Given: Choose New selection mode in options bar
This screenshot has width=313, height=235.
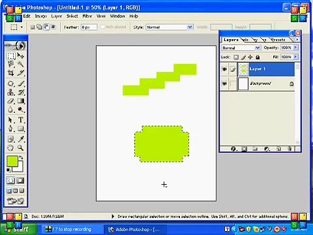Looking at the screenshot, I should pyautogui.click(x=33, y=27).
